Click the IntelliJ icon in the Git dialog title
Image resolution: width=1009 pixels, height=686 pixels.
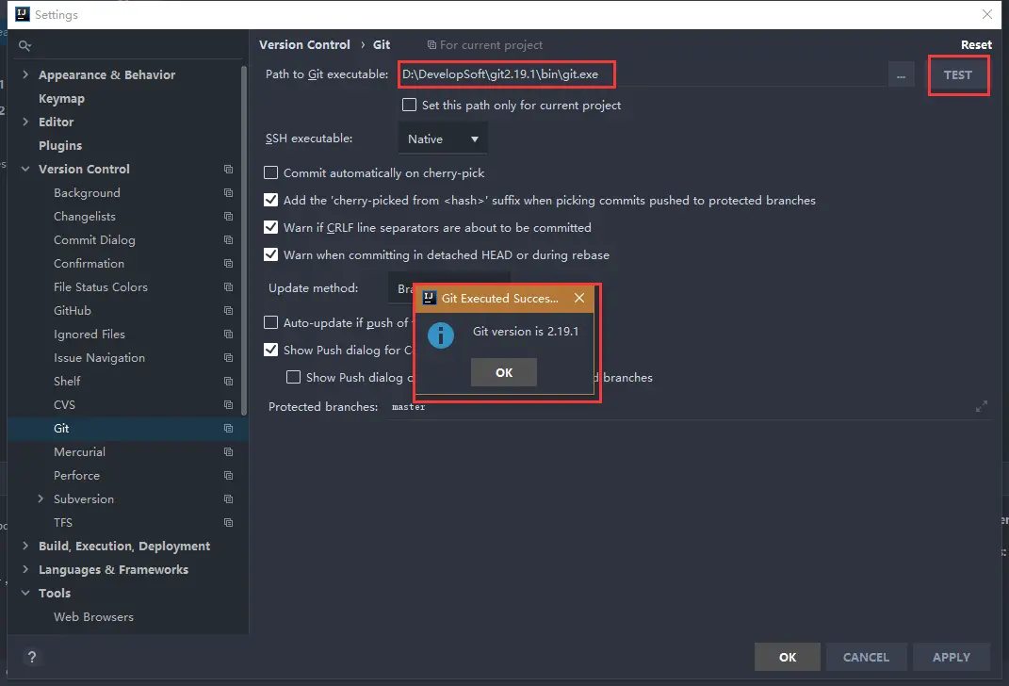tap(430, 298)
